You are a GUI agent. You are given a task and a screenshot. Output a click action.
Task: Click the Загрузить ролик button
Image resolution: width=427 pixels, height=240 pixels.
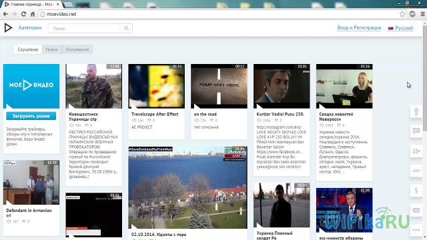[31, 116]
